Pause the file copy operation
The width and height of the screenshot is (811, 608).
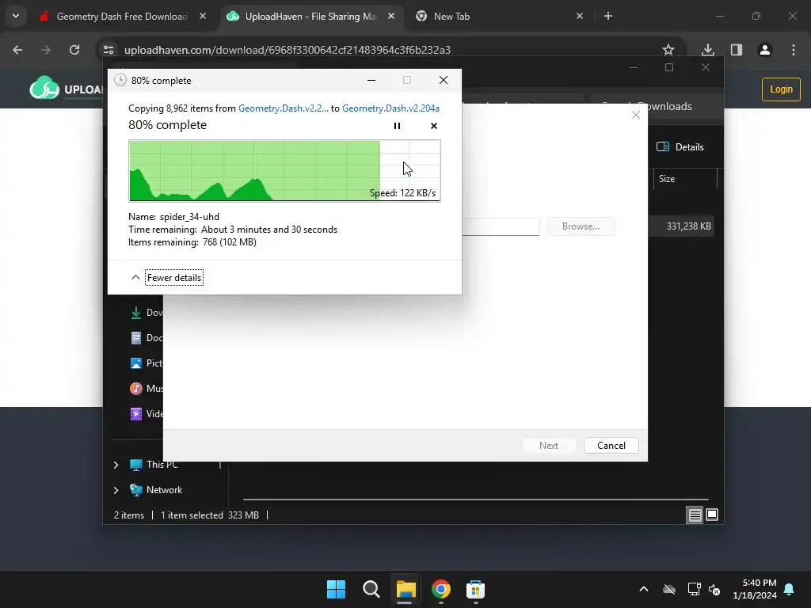click(x=397, y=126)
